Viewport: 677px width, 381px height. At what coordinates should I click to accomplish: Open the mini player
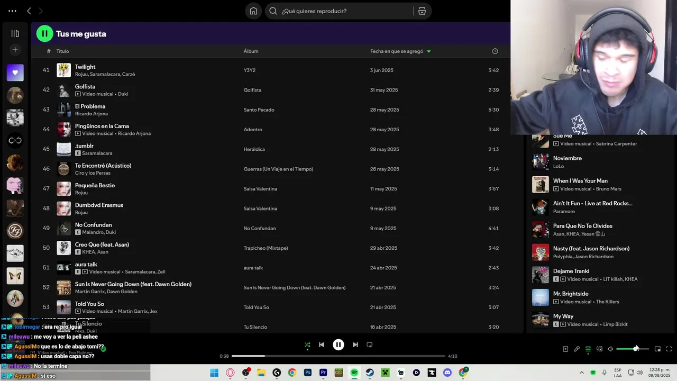[x=657, y=349]
